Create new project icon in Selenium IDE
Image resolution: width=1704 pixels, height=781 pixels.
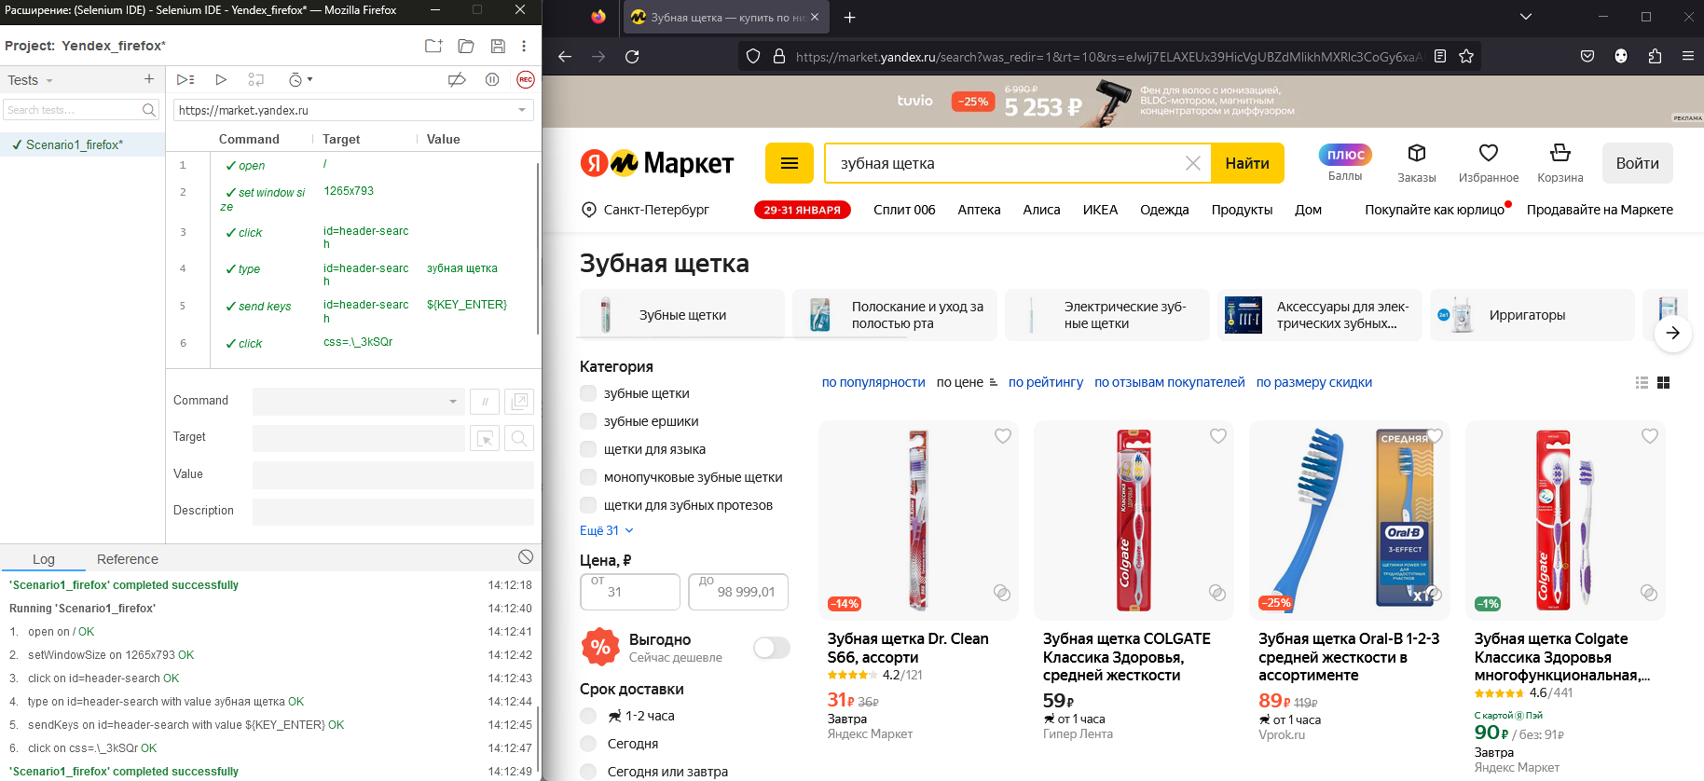click(433, 46)
